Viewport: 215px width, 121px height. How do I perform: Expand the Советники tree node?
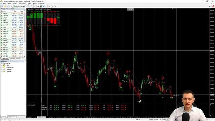click(x=2, y=70)
